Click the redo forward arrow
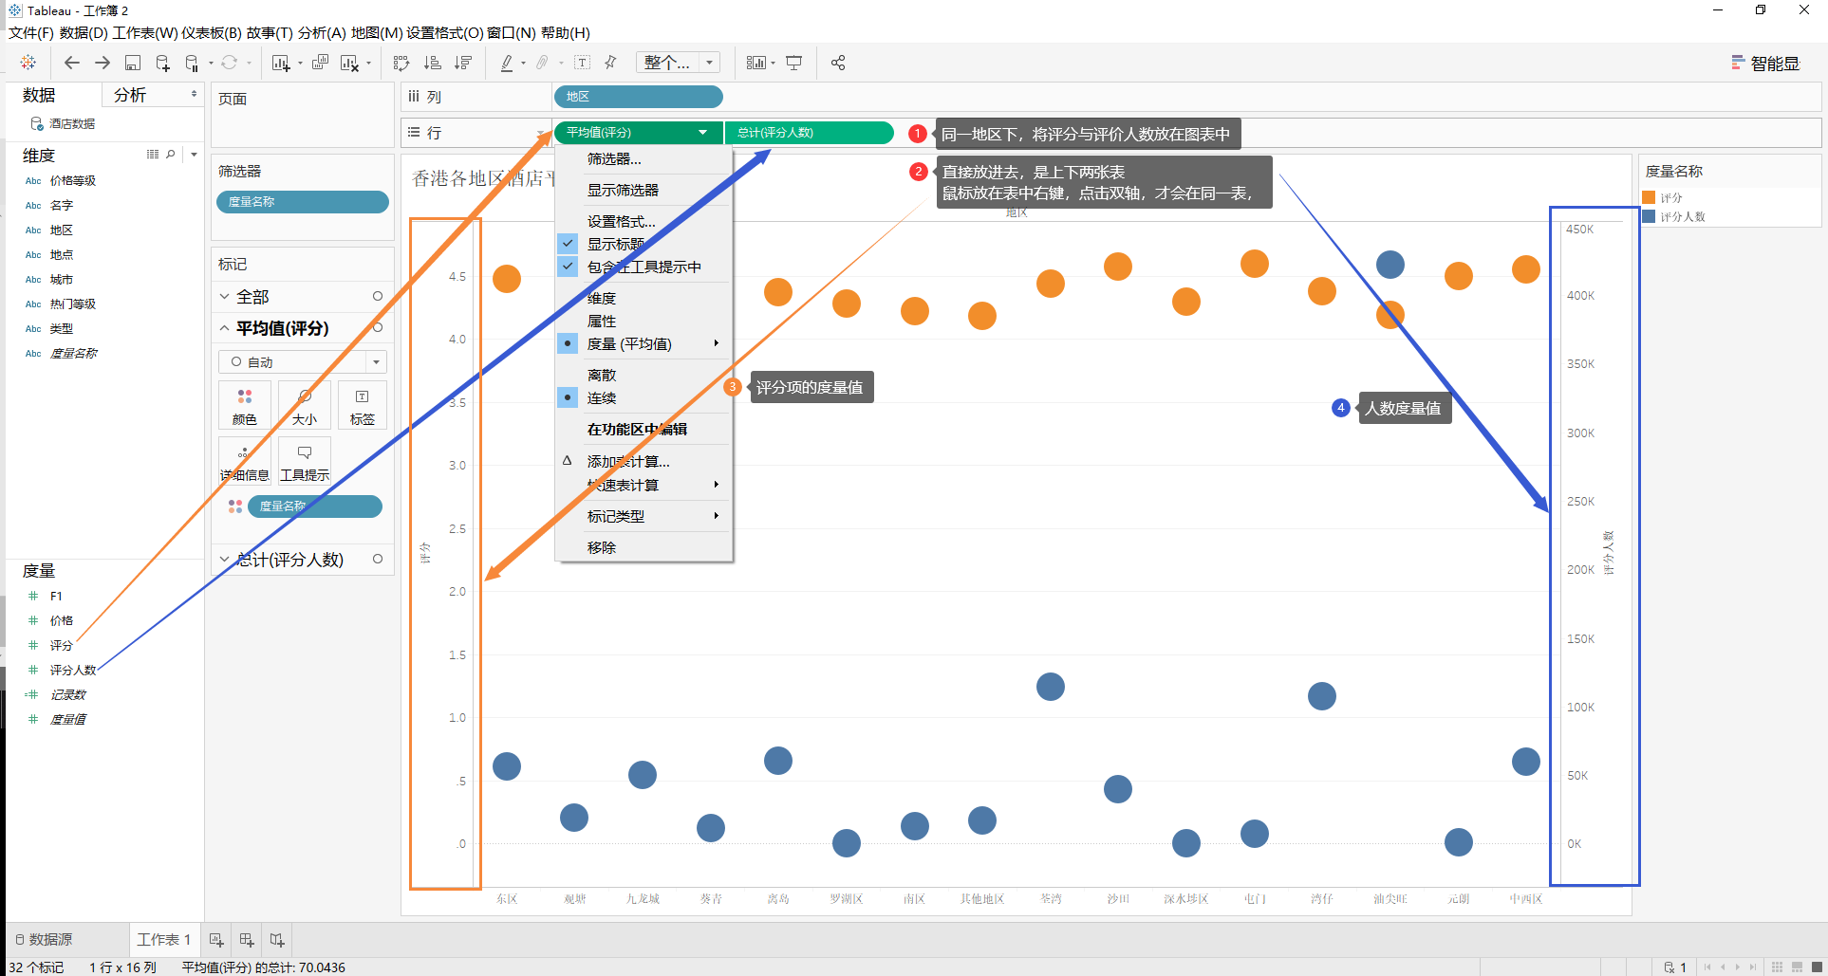 [x=103, y=63]
